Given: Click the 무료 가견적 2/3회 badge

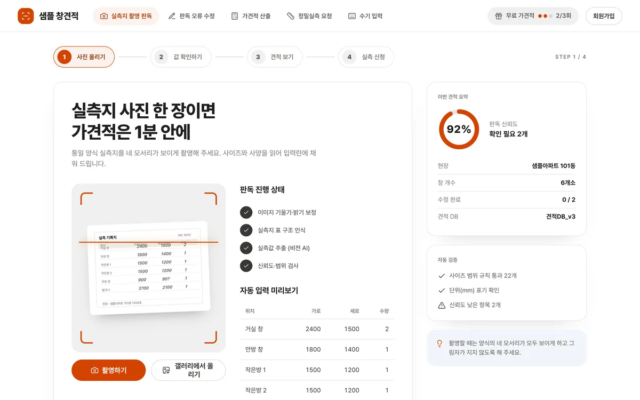Looking at the screenshot, I should [533, 16].
